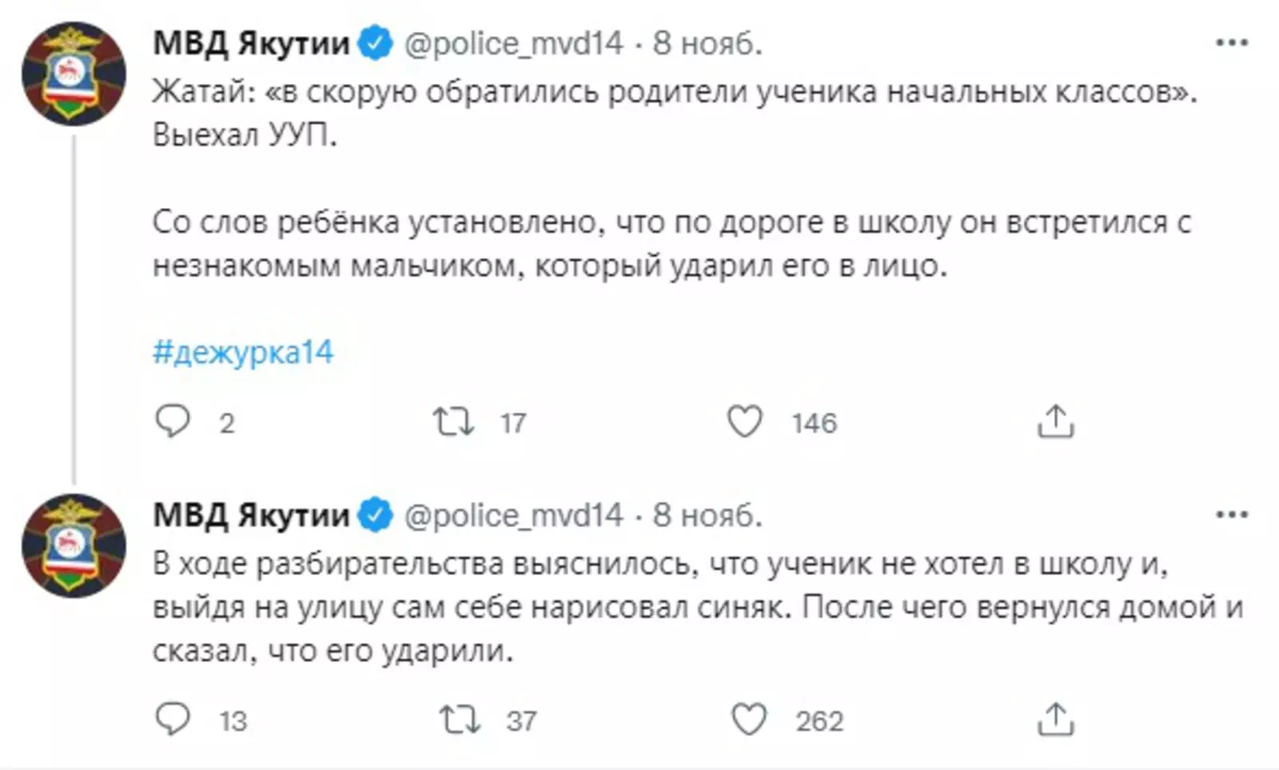Screen dimensions: 1279x770
Task: Click МВД Якутии avatar on second tweet
Action: click(x=74, y=545)
